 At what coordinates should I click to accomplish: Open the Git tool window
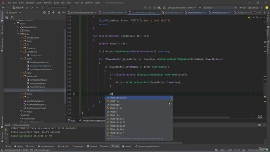(8, 147)
